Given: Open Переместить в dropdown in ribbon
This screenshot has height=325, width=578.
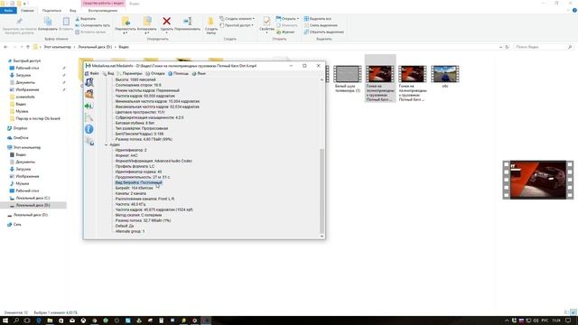Looking at the screenshot, I should click(126, 25).
